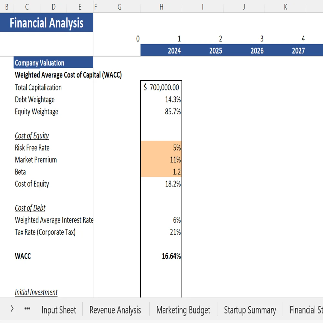Click the Beta value of 1.2
323x323 pixels.
(x=161, y=172)
